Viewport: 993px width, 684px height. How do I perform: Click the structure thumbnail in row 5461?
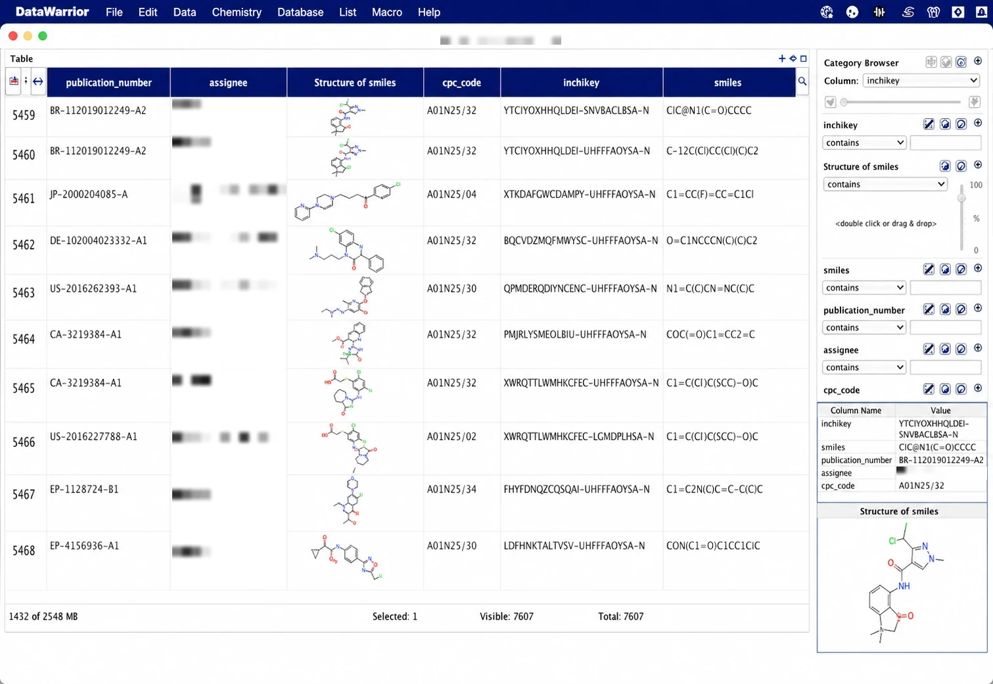tap(347, 202)
